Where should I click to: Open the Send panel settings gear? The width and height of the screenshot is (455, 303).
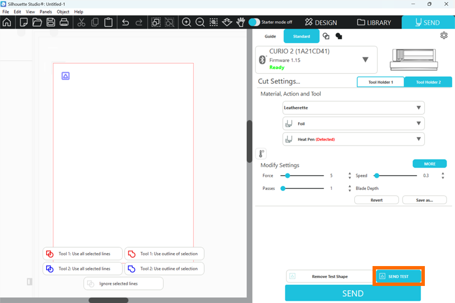[x=444, y=36]
